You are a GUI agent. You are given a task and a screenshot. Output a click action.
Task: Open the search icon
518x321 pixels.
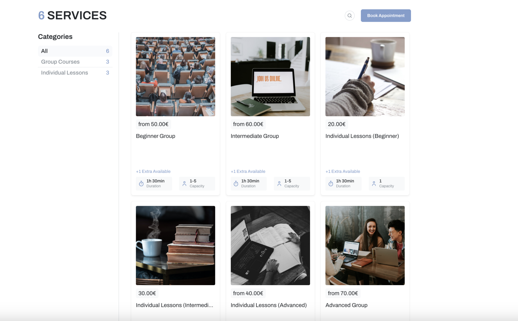pos(350,15)
